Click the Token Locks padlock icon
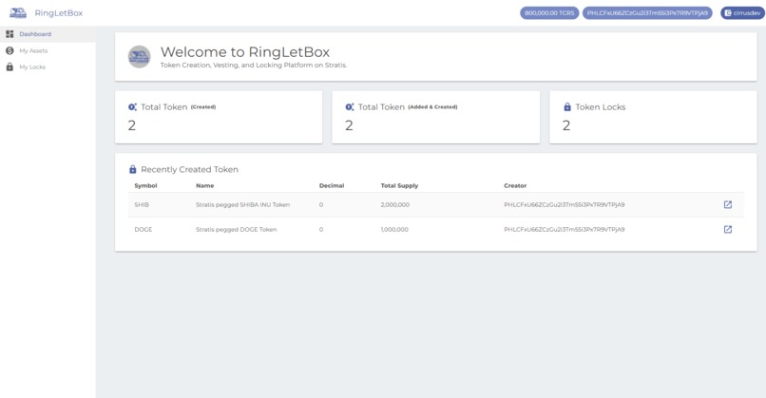The image size is (766, 398). (567, 107)
